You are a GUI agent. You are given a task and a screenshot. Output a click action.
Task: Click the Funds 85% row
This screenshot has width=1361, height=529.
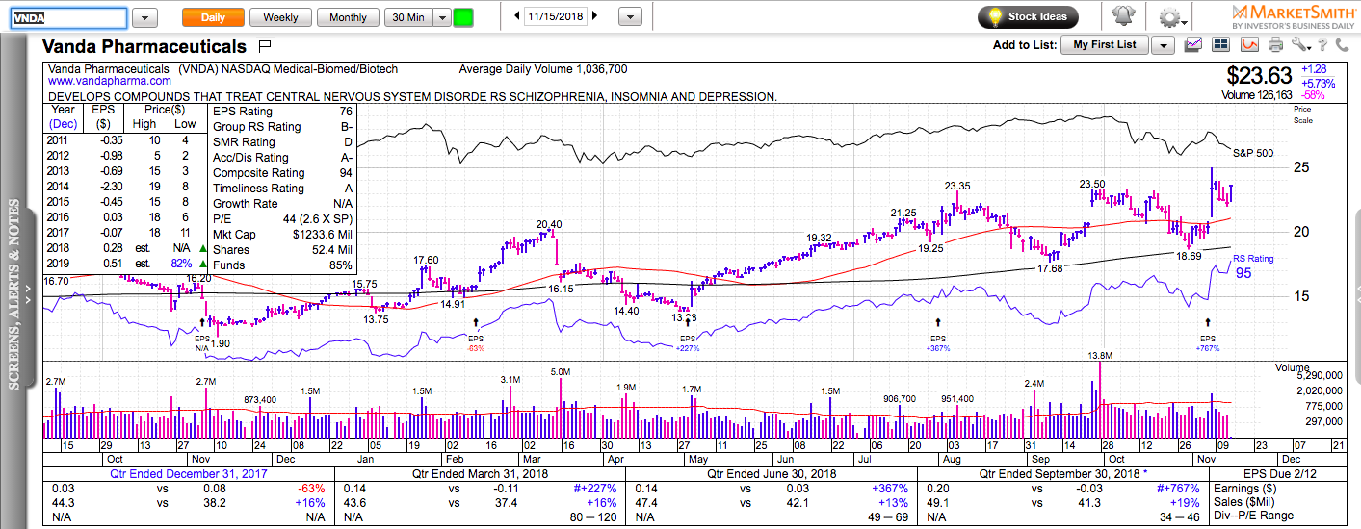click(x=283, y=265)
